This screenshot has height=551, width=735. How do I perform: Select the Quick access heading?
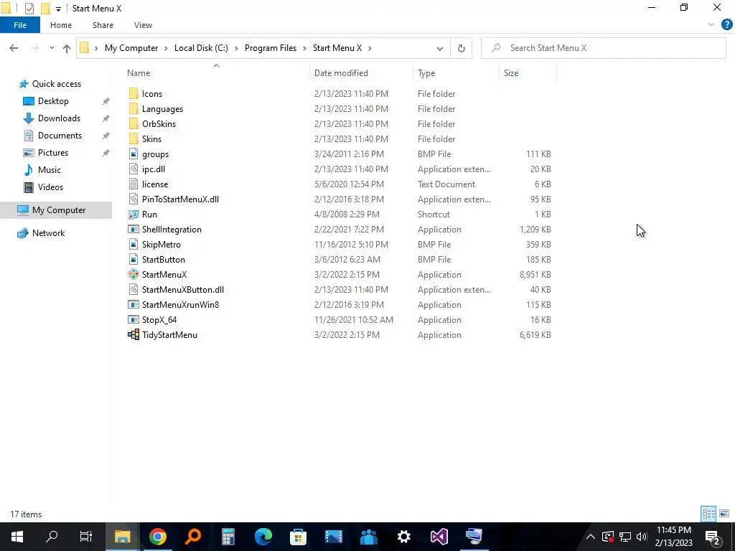coord(56,84)
